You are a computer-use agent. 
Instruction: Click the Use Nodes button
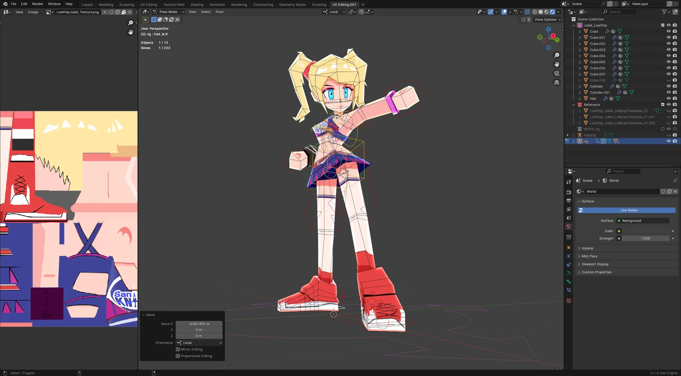coord(627,210)
